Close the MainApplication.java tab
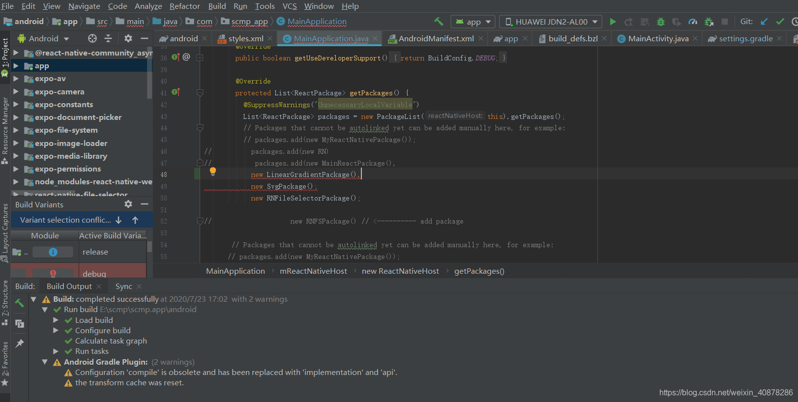This screenshot has height=402, width=798. click(x=376, y=38)
